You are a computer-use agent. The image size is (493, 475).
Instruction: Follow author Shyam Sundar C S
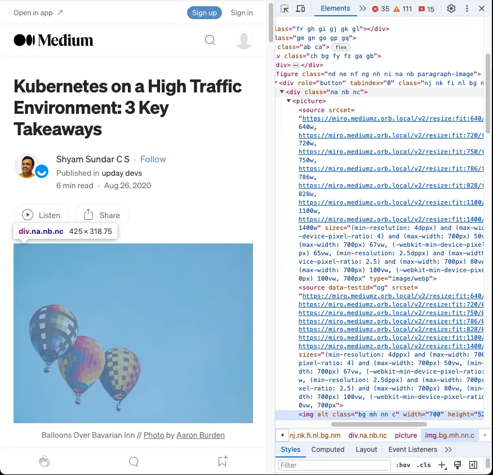(153, 159)
